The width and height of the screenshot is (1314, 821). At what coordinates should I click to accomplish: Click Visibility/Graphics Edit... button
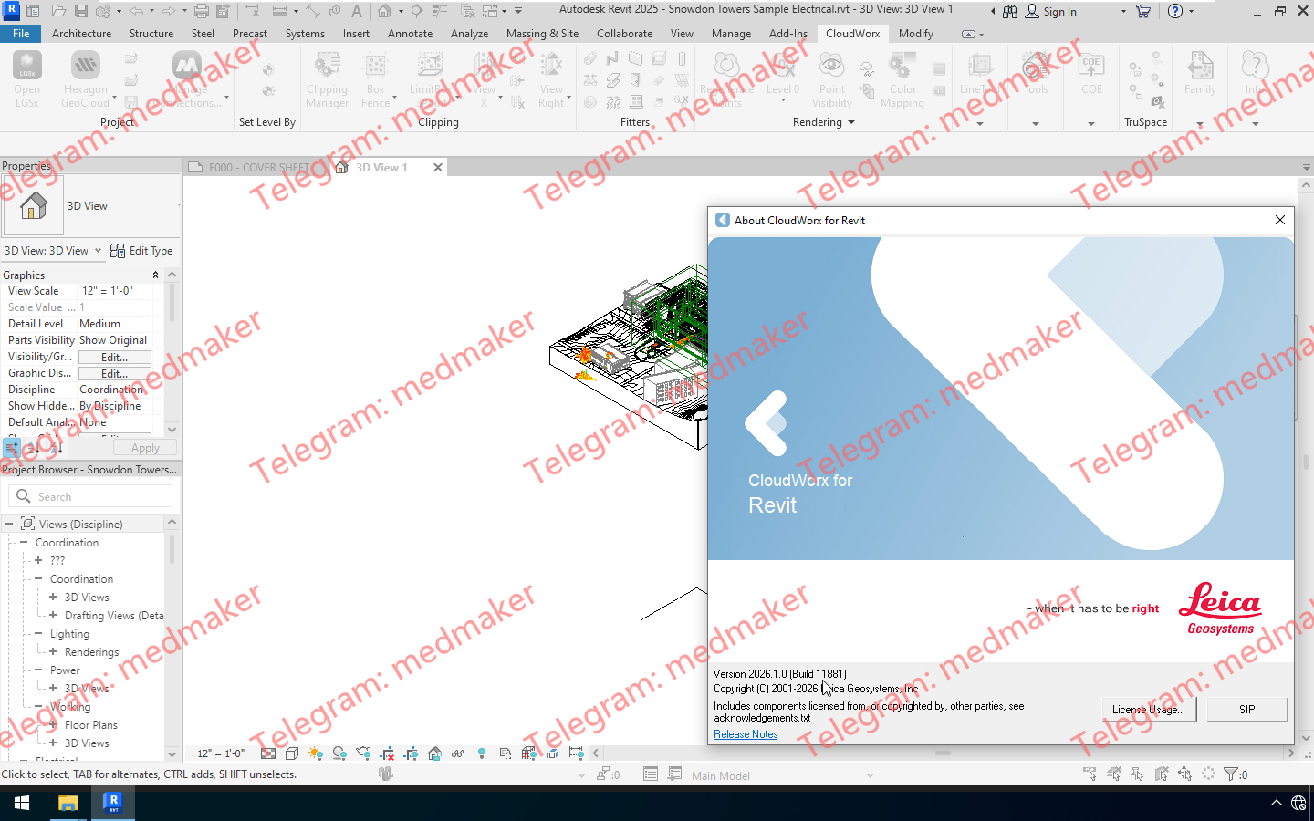(x=114, y=357)
